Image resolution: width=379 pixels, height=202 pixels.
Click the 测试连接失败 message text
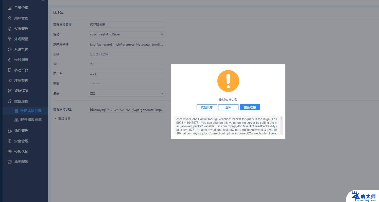pyautogui.click(x=228, y=100)
